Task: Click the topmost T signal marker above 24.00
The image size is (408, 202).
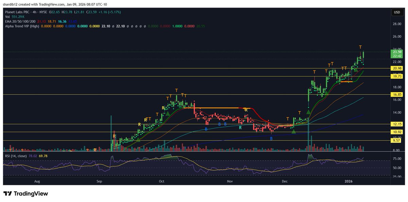Action: 360,47
